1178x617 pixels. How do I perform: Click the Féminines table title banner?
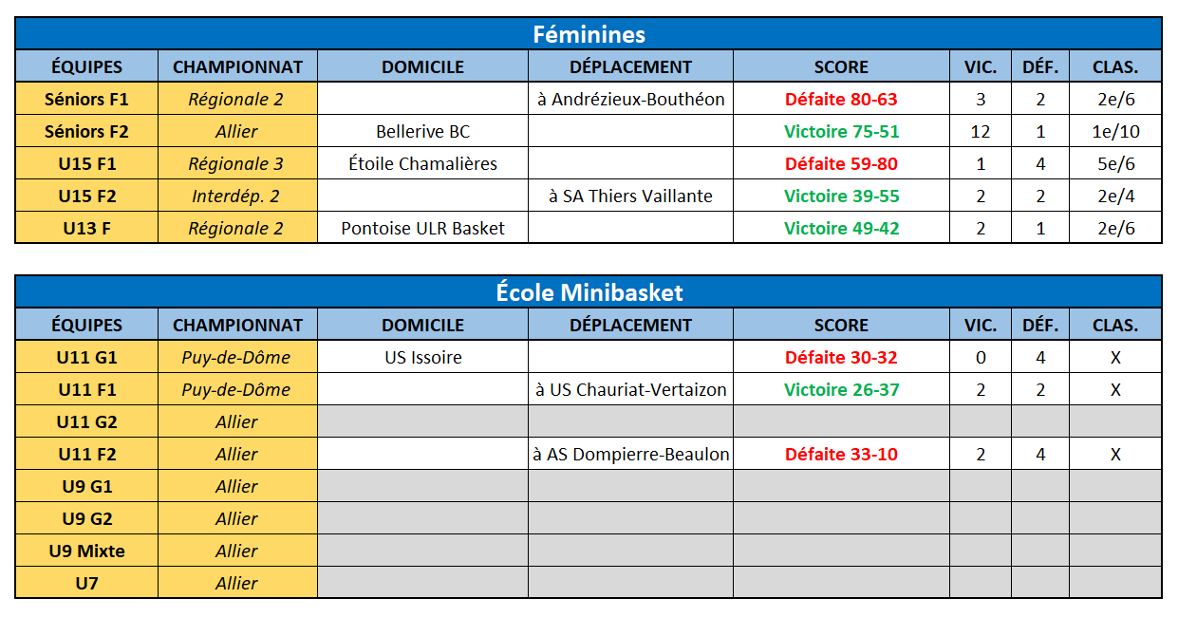[x=589, y=34]
